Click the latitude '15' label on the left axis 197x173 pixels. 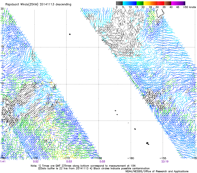coord(2,47)
